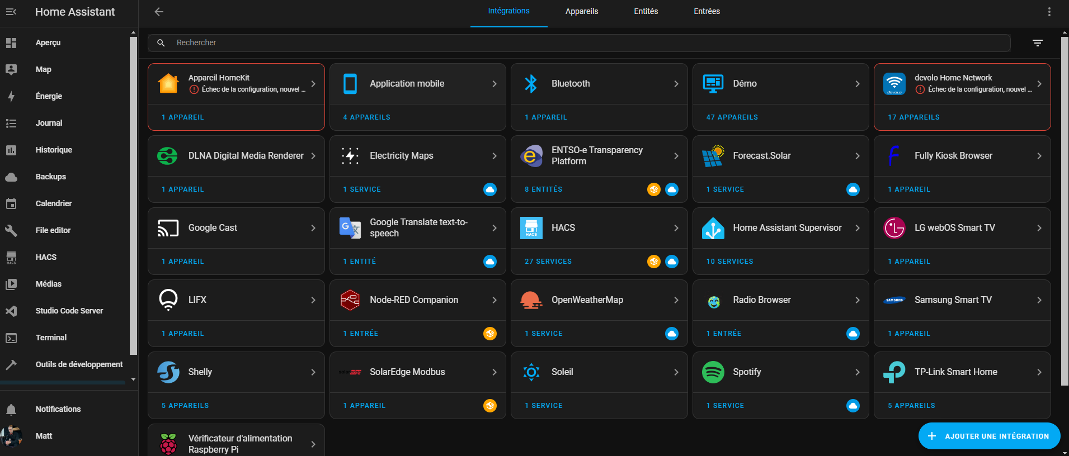Expand the Vérificateur d'alimentation Raspberry Pi chevron
The image size is (1069, 456).
coord(313,444)
